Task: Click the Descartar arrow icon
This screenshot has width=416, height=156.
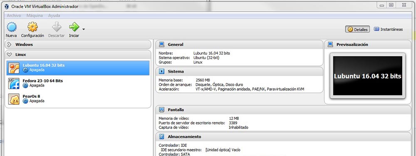Action: [x=57, y=27]
